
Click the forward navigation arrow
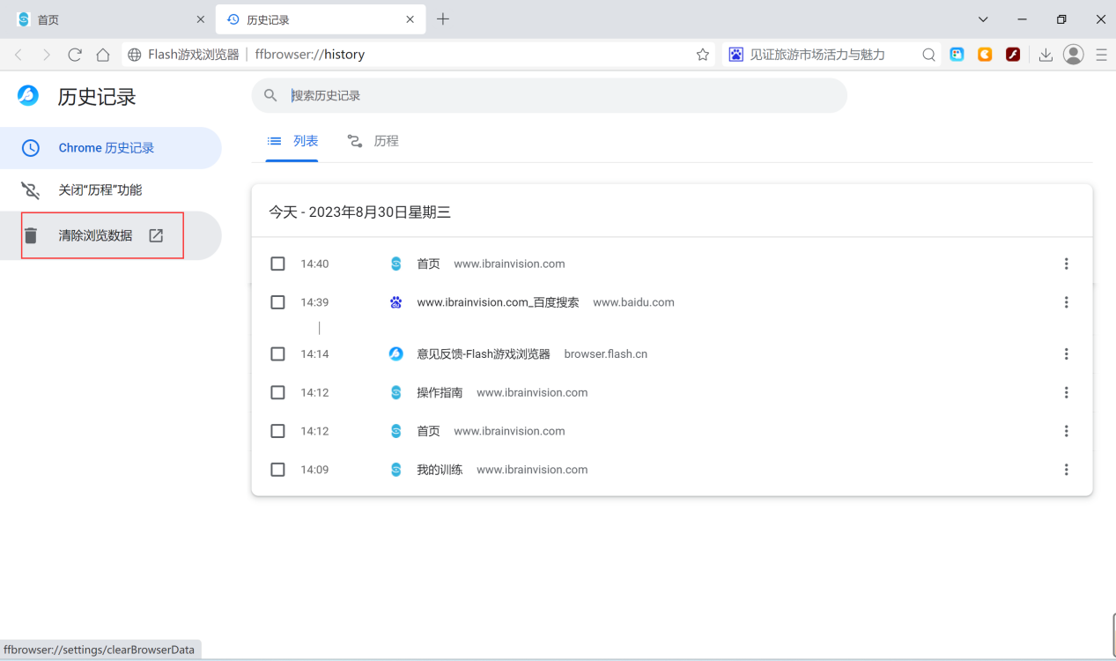[x=47, y=55]
